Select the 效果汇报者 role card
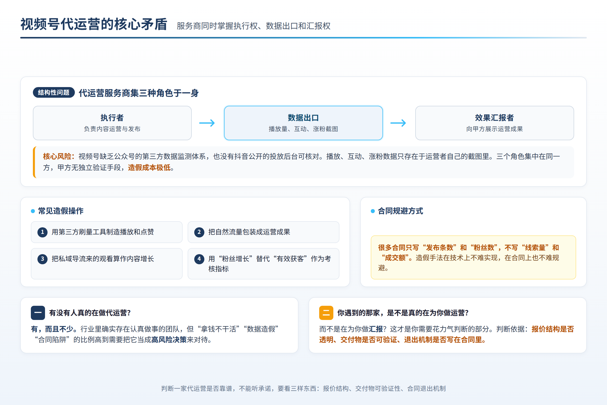The width and height of the screenshot is (607, 405). pyautogui.click(x=494, y=123)
